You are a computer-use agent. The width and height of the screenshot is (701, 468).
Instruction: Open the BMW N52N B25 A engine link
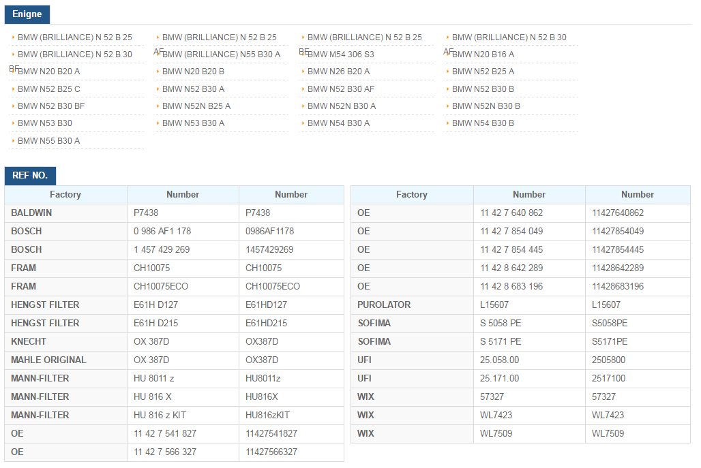(x=196, y=106)
